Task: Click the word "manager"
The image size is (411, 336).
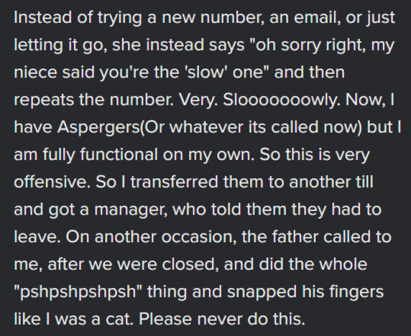Action: coord(130,209)
